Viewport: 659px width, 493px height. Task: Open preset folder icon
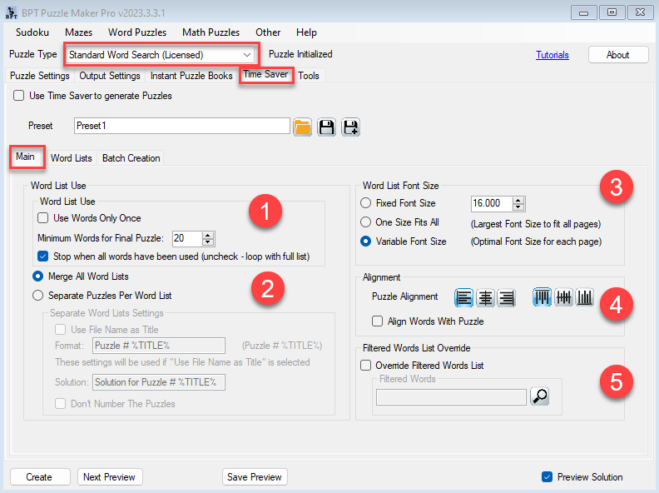pyautogui.click(x=302, y=127)
